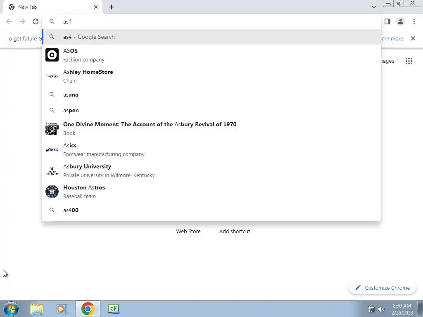Open Chrome three-dot menu

coord(414,21)
